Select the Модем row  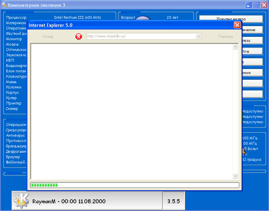[12, 44]
